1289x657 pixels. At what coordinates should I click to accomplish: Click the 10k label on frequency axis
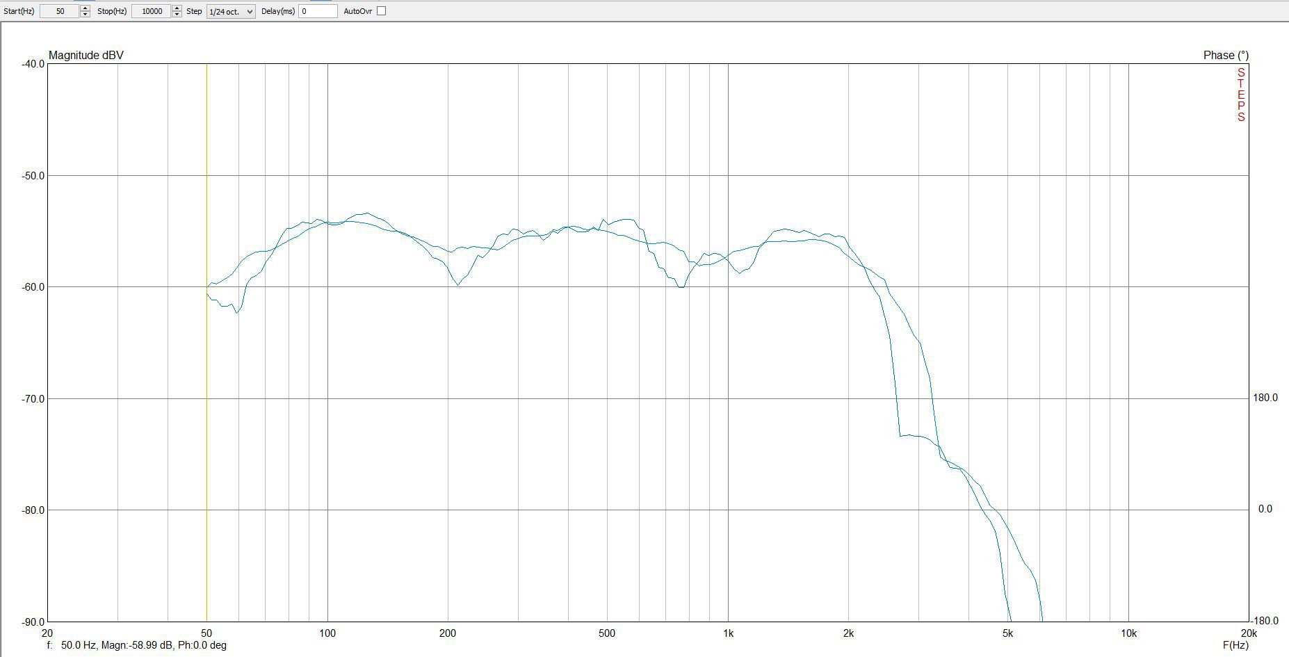point(1128,633)
